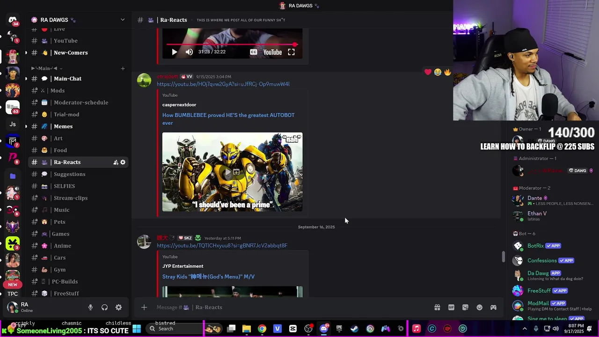Screen dimensions: 599x337
Task: Open the 'TPC' server icon
Action: click(x=13, y=294)
